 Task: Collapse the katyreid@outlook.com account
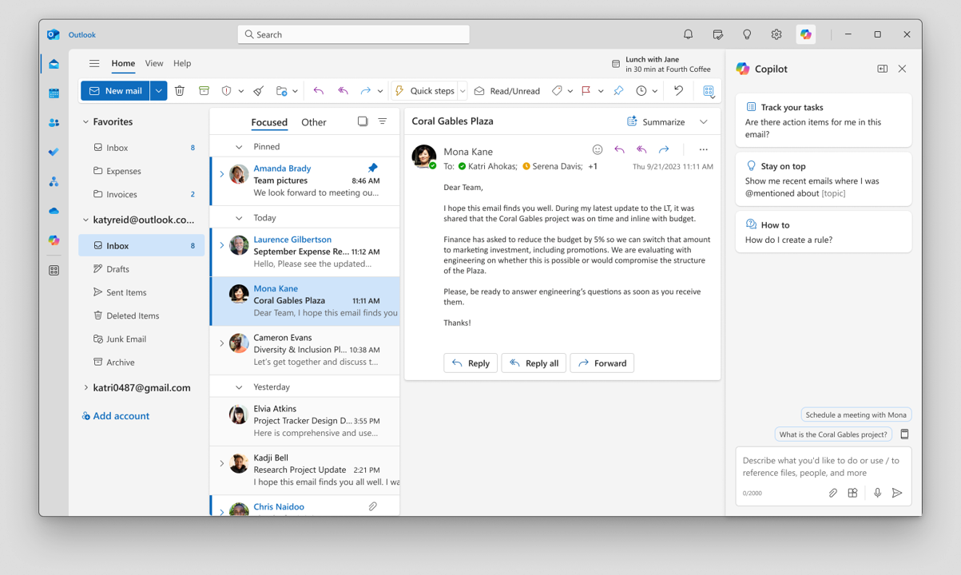coord(85,220)
